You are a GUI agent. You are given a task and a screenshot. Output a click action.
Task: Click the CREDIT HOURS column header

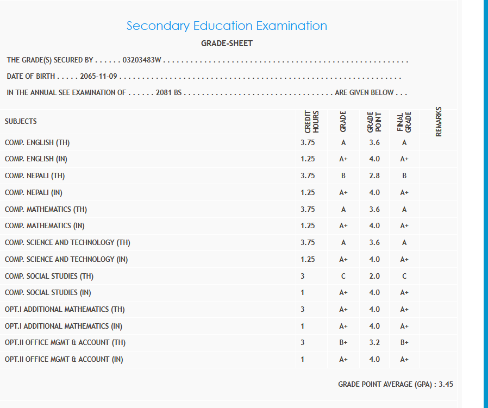(x=311, y=122)
